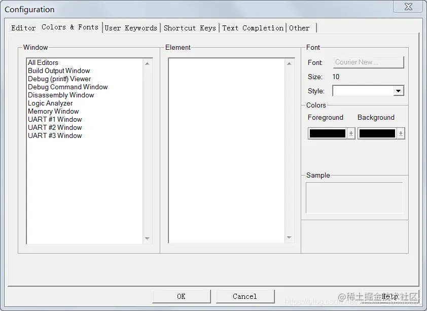Open the Foreground color dropdown arrow
Screen dimensions: 427x311
351,133
